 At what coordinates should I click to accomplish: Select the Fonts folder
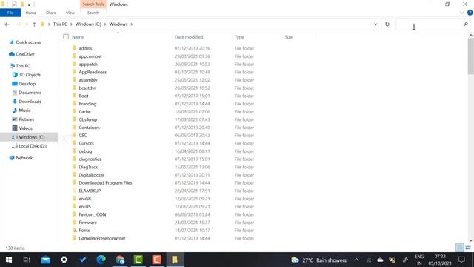pos(84,231)
